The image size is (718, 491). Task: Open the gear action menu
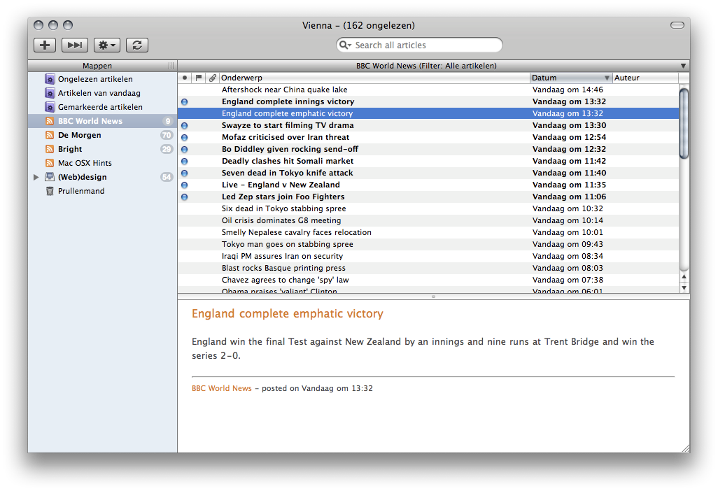[x=107, y=45]
